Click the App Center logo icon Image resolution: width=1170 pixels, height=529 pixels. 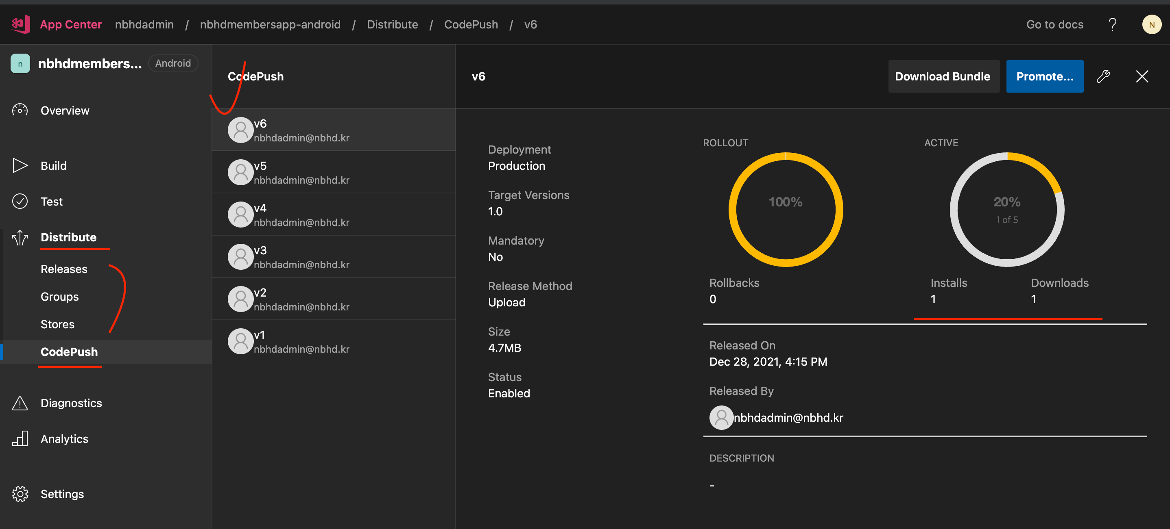tap(21, 24)
